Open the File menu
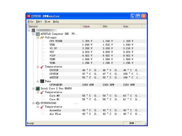182x136 pixels. tap(31, 22)
